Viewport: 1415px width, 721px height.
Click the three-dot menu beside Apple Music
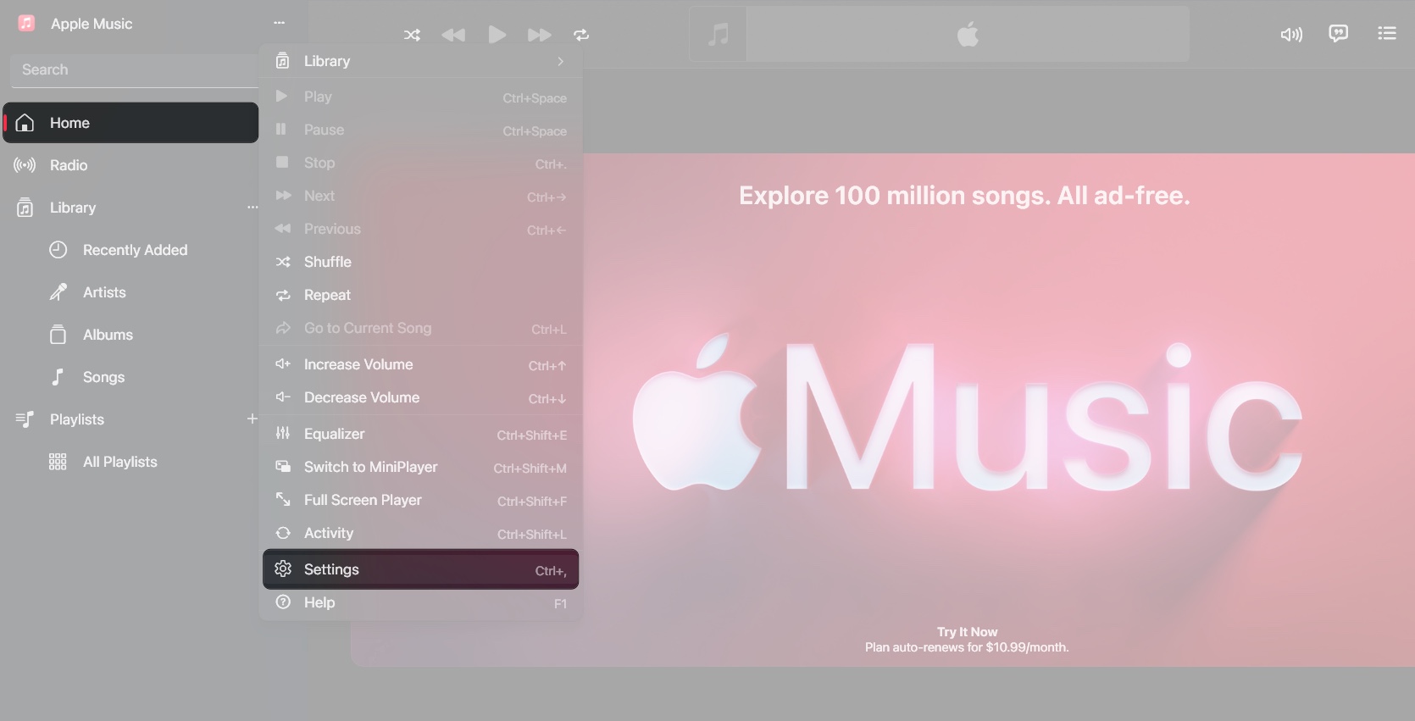(x=280, y=23)
